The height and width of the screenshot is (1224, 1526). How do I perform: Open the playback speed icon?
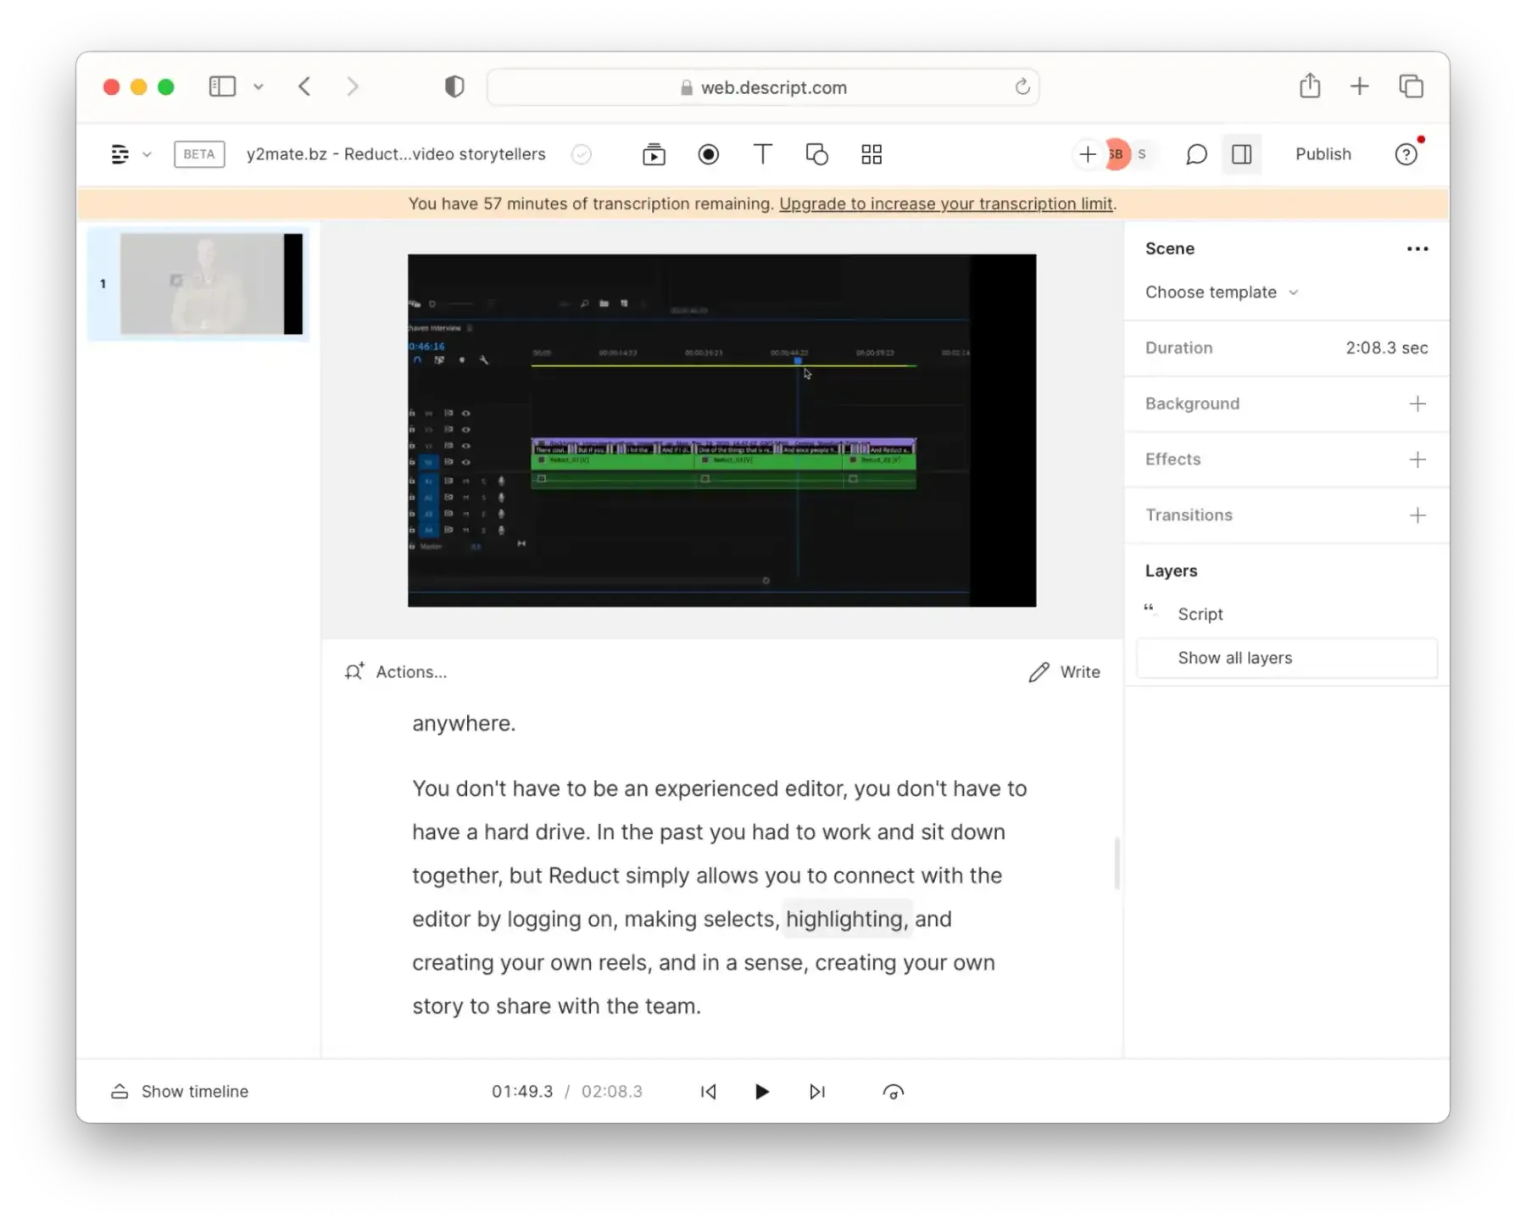(x=893, y=1092)
